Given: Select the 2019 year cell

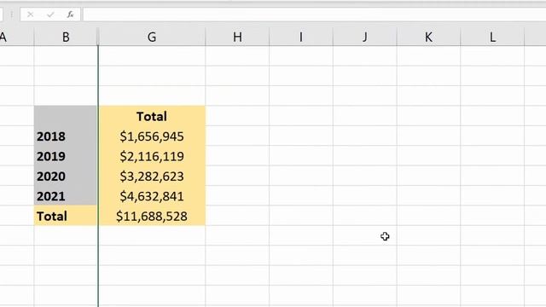Looking at the screenshot, I should 66,156.
